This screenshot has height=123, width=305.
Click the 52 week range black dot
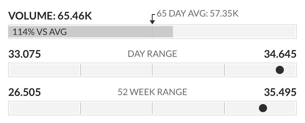263,108
